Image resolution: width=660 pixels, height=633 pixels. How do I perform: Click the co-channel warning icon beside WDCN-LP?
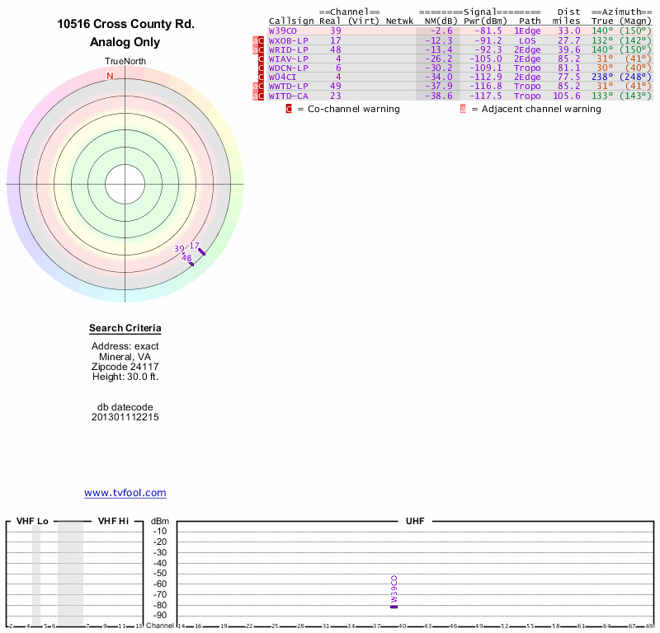(x=262, y=68)
